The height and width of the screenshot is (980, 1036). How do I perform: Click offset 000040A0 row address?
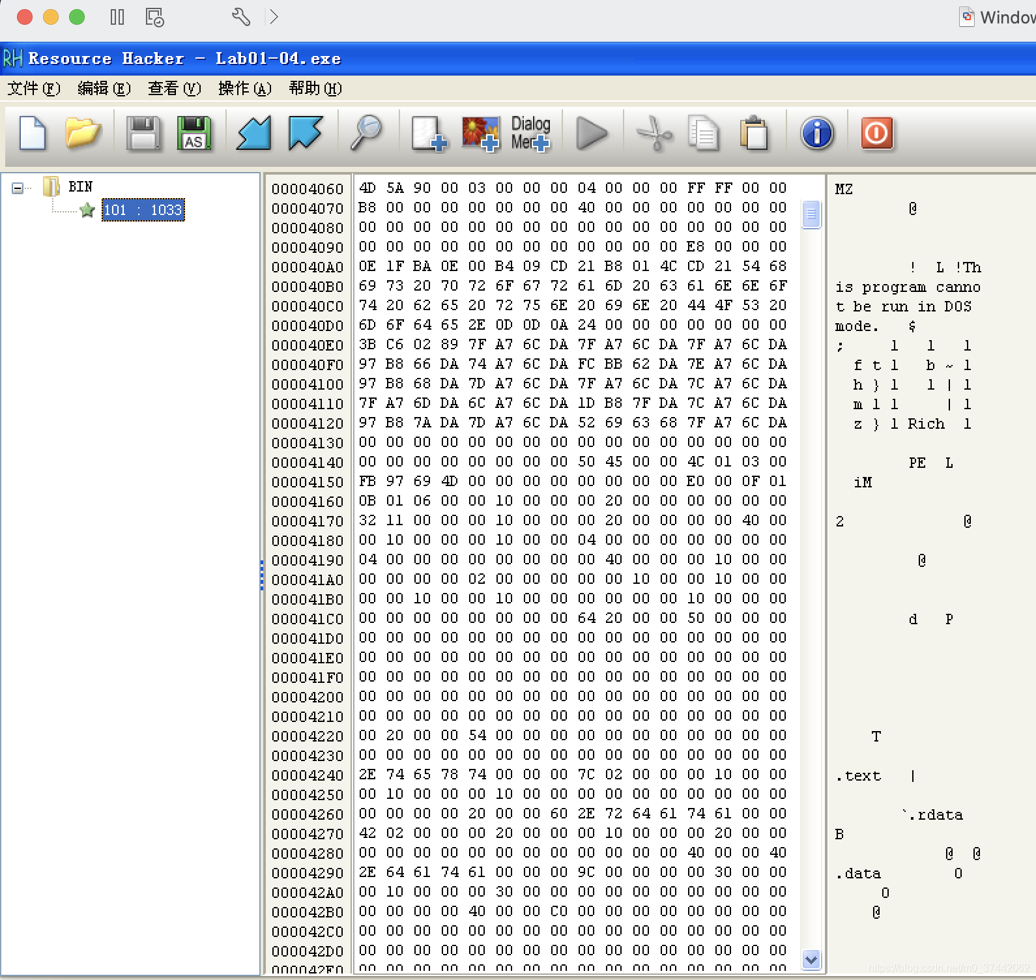308,267
